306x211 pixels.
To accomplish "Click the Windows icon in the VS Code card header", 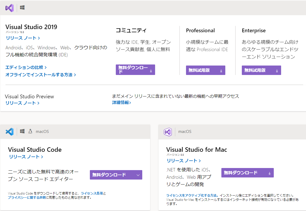I will 22,131.
